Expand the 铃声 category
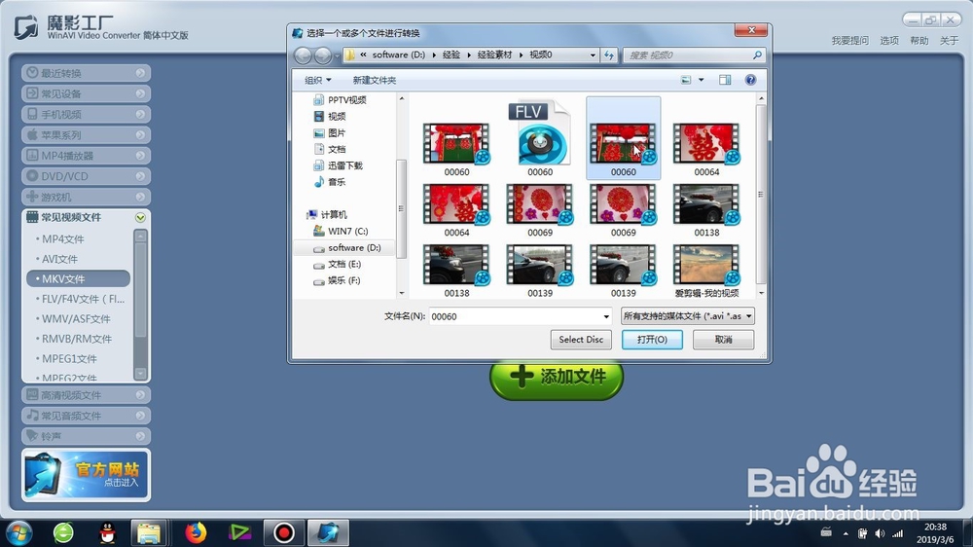The width and height of the screenshot is (973, 547). pos(87,436)
